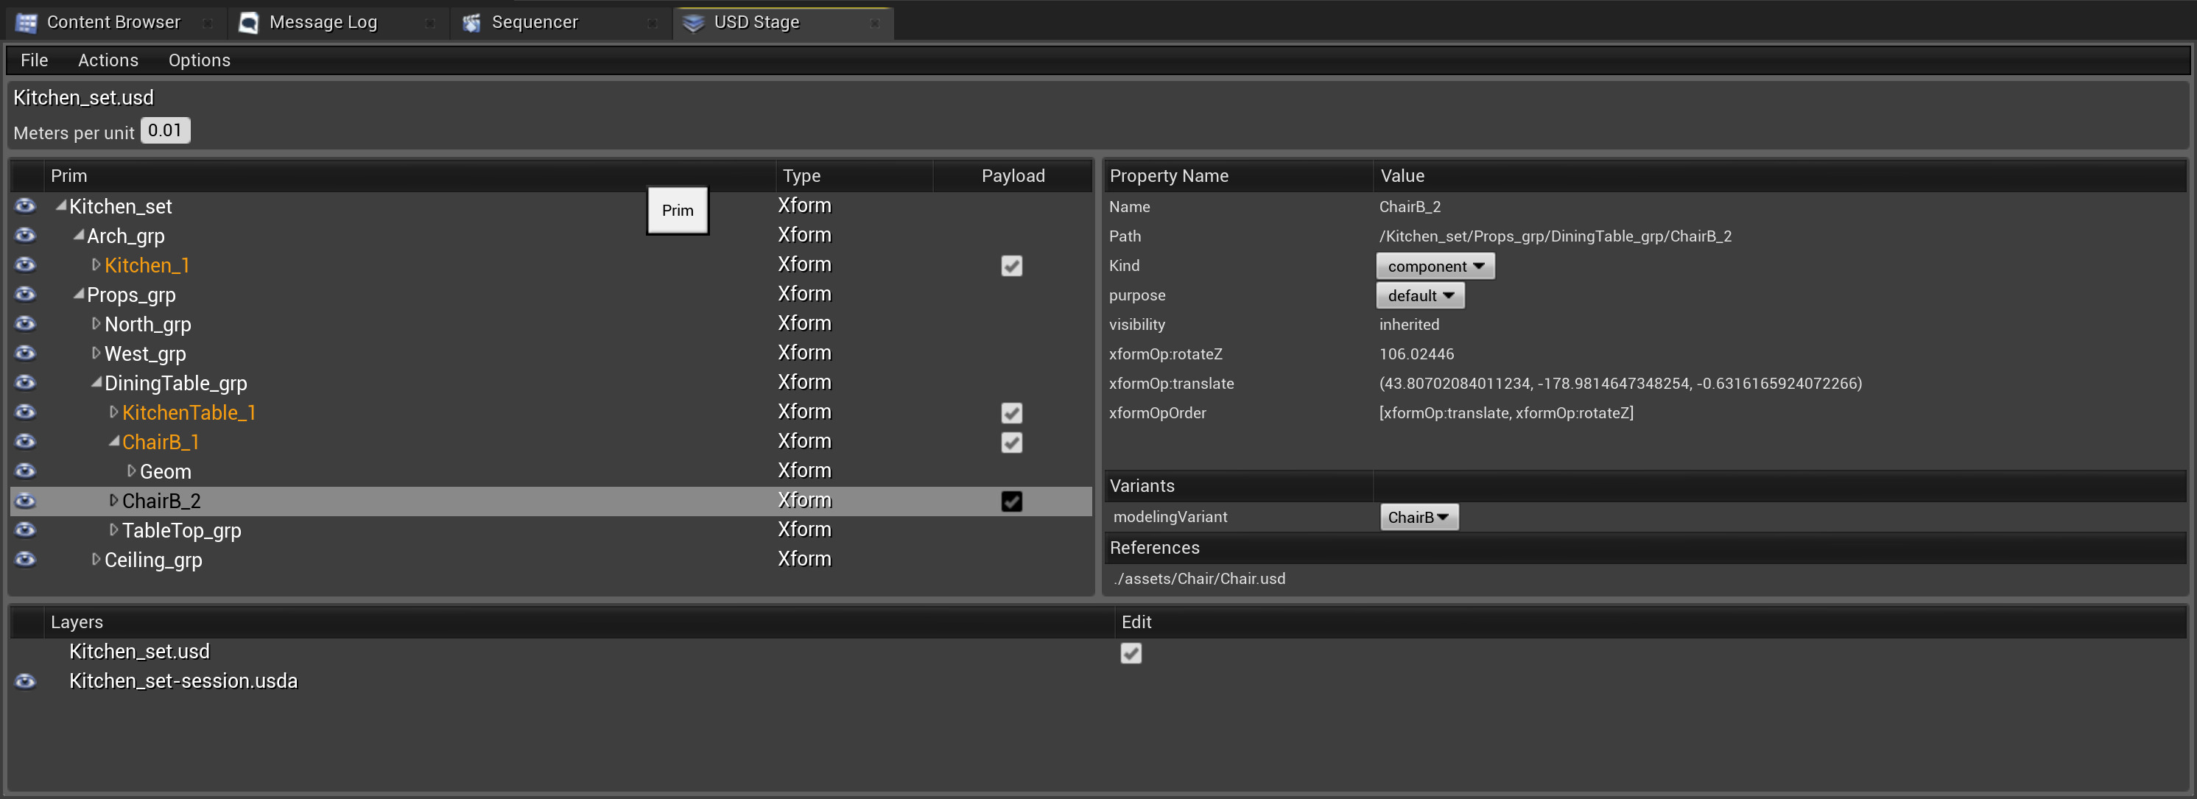
Task: Hide the Kitchen_set prim via eye icon
Action: tap(26, 206)
